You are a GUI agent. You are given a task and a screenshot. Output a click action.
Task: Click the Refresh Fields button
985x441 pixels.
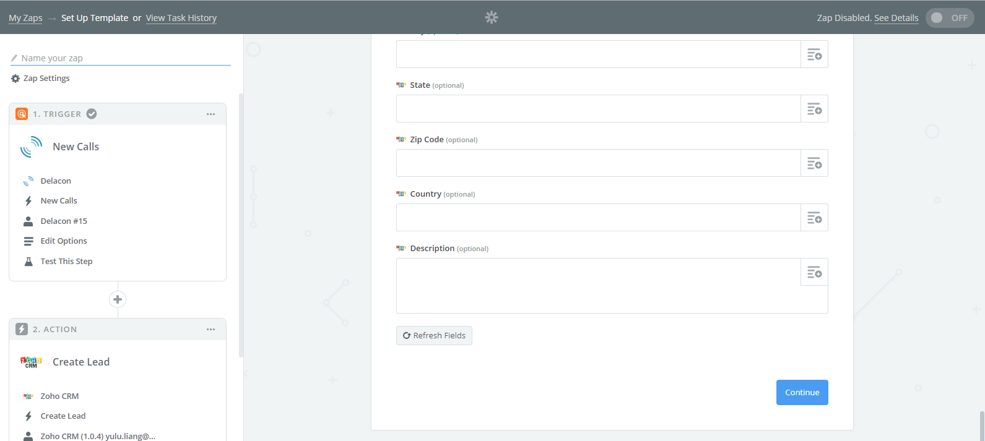click(x=434, y=335)
